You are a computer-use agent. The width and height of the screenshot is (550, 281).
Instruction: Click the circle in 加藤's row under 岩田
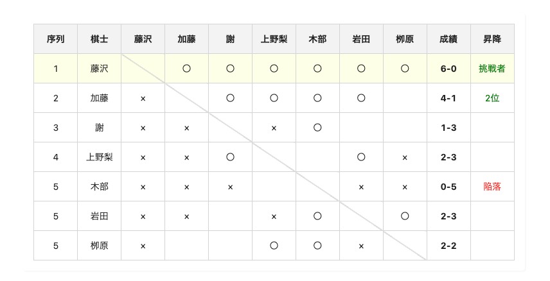pyautogui.click(x=361, y=98)
